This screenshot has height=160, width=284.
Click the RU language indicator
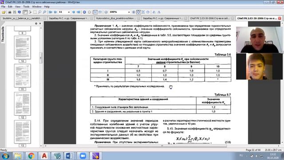(x=241, y=156)
